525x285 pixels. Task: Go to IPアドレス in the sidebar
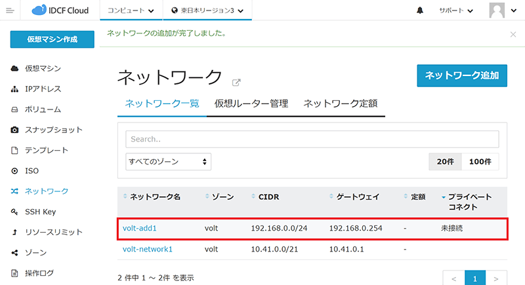click(x=43, y=88)
